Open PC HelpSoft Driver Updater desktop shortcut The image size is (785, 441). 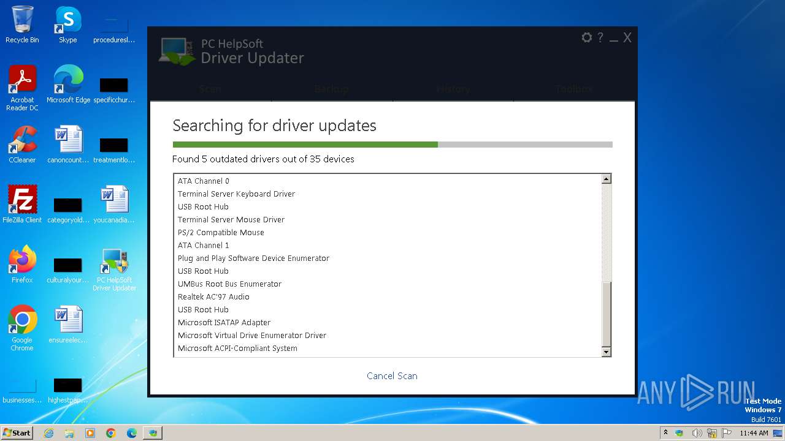(x=115, y=268)
